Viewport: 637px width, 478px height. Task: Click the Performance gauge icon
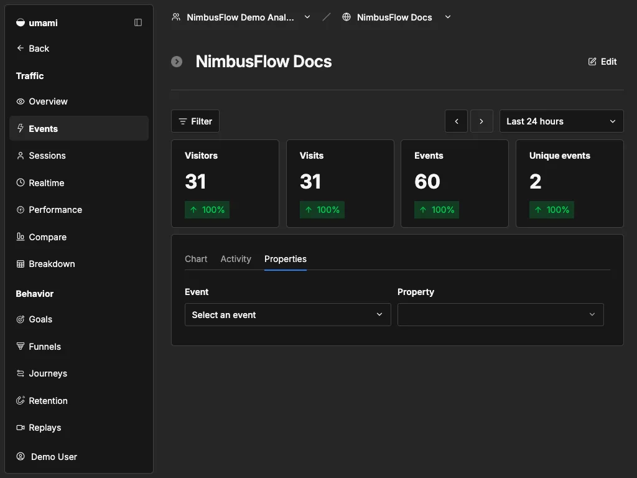21,210
